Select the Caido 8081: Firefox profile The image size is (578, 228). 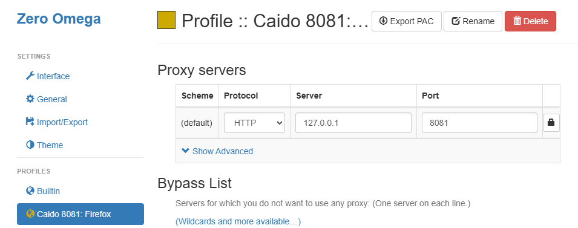(x=80, y=214)
